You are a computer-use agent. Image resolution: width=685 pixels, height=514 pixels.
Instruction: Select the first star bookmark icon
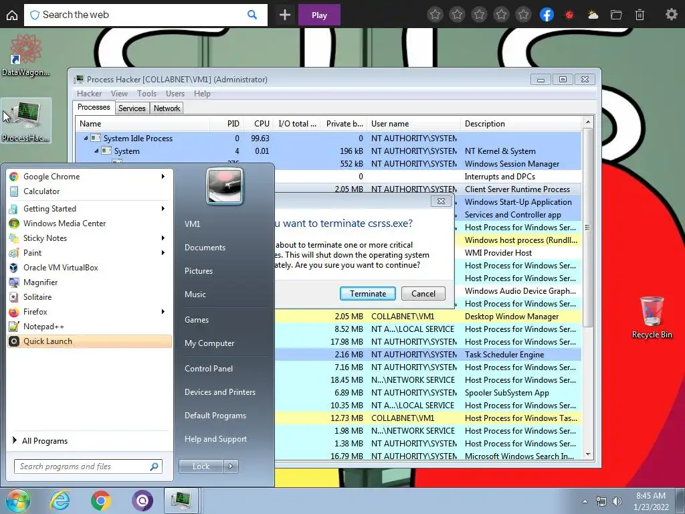coord(435,15)
